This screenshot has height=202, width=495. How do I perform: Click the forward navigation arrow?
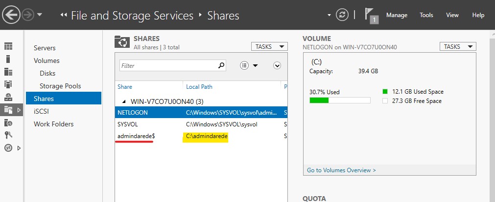point(28,15)
